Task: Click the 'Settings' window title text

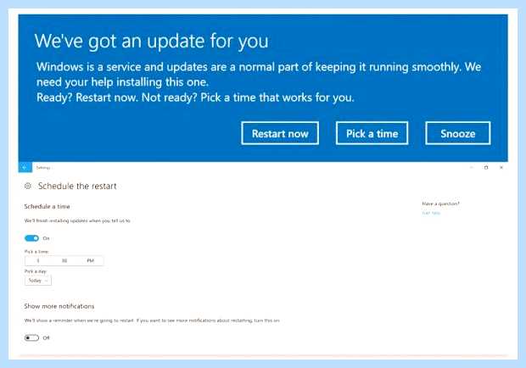Action: (x=43, y=168)
